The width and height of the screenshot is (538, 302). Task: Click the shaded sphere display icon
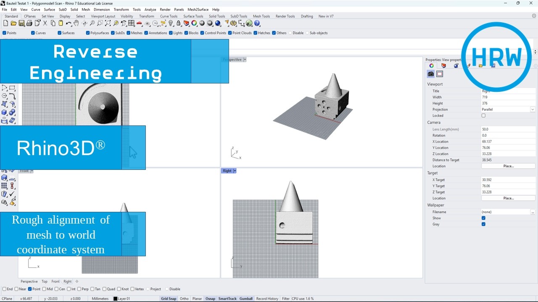click(x=202, y=23)
